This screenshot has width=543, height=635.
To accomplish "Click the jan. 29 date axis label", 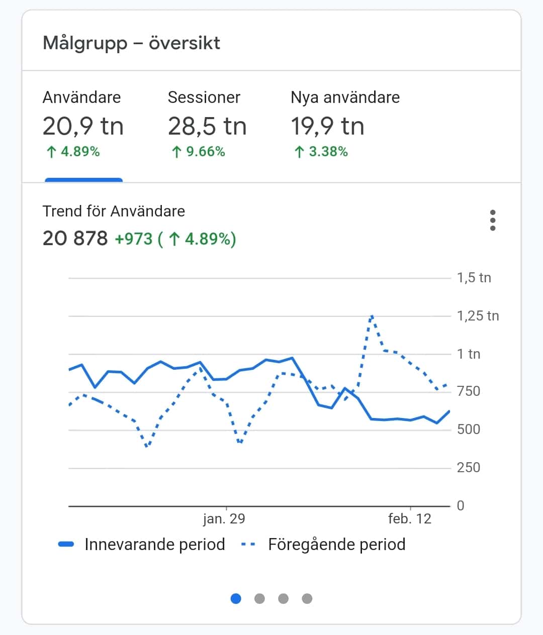I will pyautogui.click(x=224, y=518).
